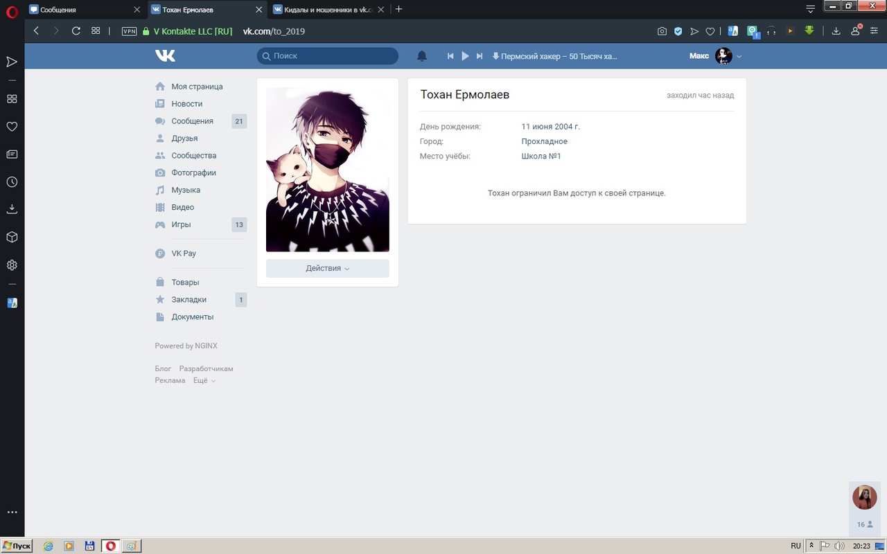Play the music track in header

coord(465,56)
